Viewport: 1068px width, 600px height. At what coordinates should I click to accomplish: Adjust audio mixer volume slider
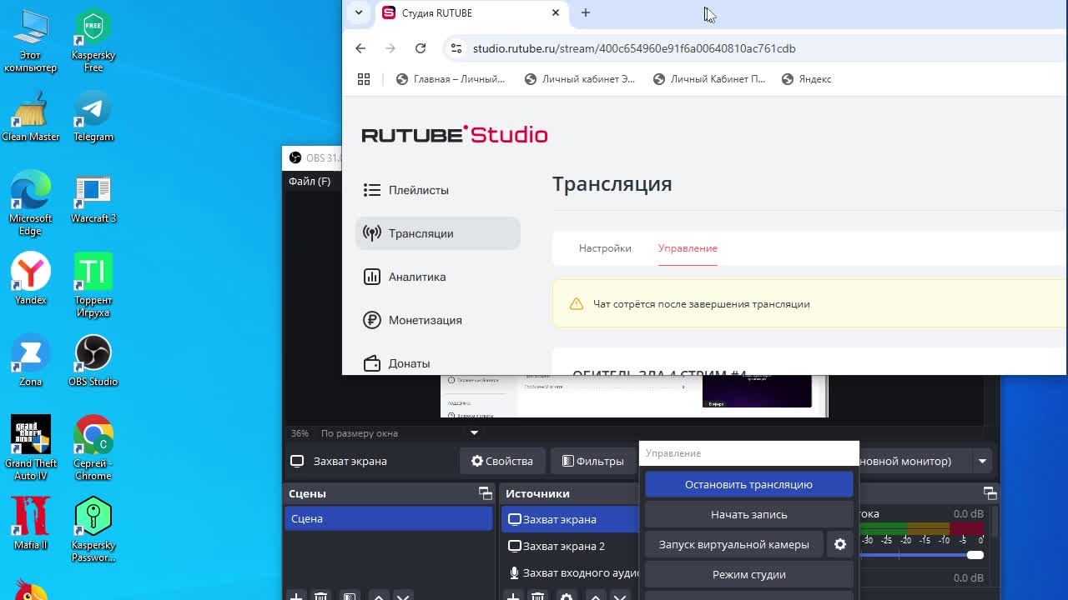[x=975, y=555]
